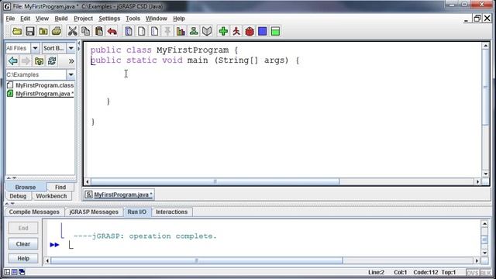Viewport: 496px width, 279px height.
Task: Open the Sort By dropdown arrow
Action: point(71,48)
